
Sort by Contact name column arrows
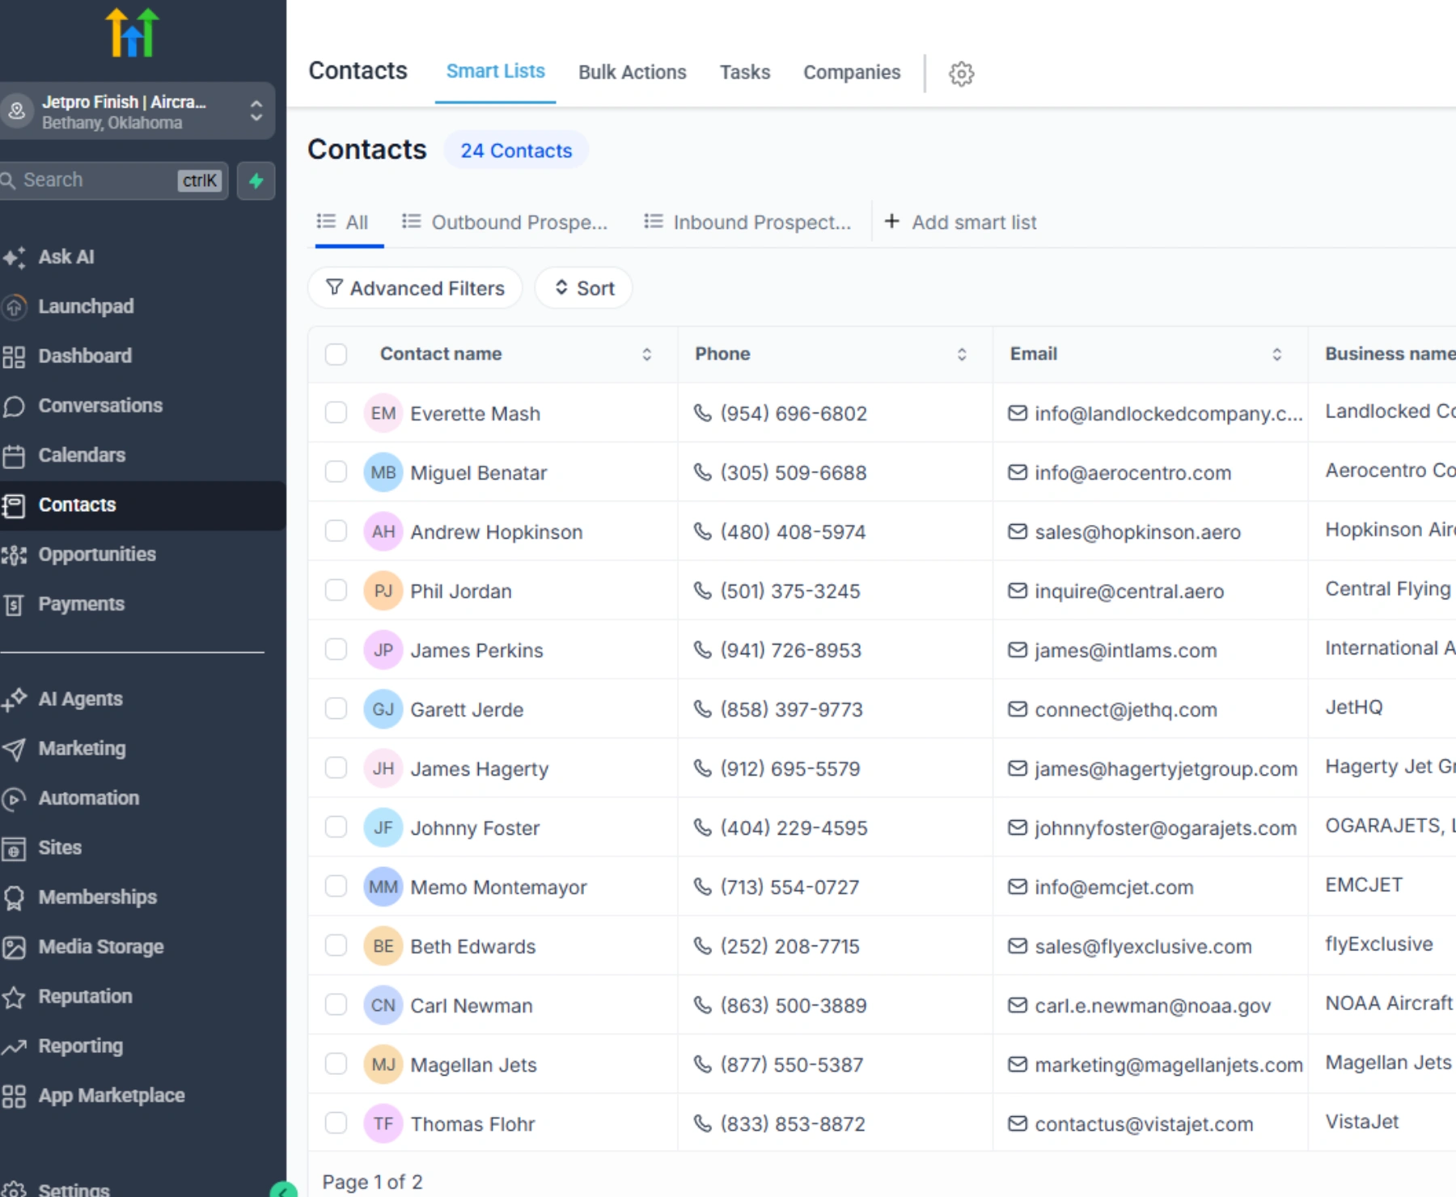pyautogui.click(x=646, y=354)
